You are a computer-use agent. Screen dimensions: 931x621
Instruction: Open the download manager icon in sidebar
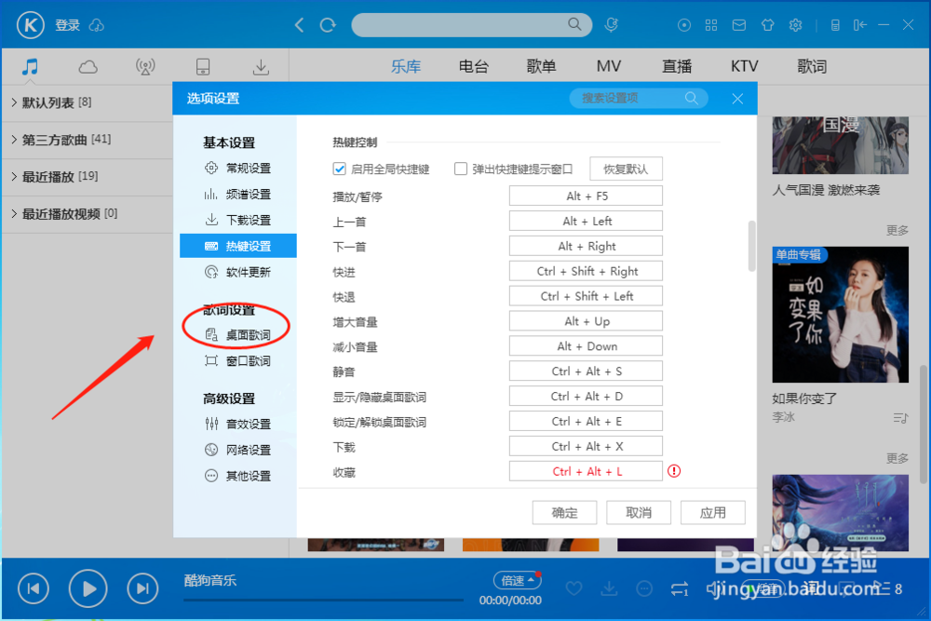[x=261, y=66]
